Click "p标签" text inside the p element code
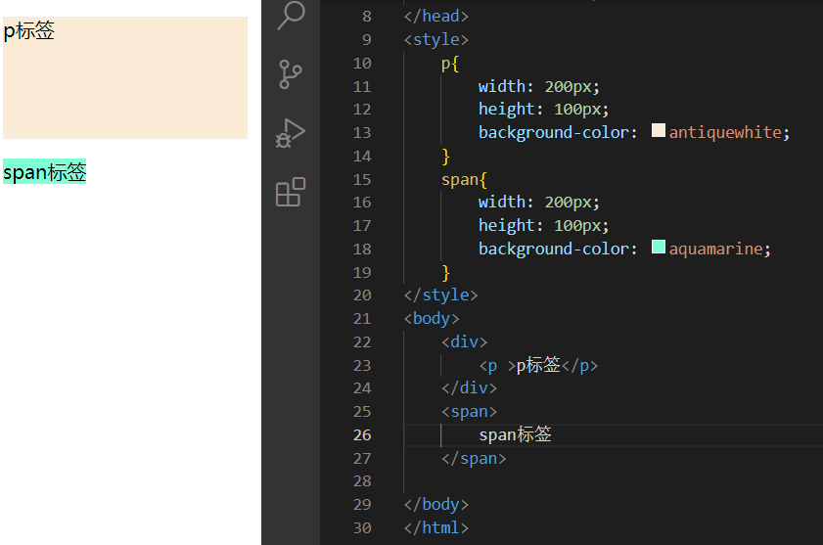Viewport: 823px width, 545px height. (x=538, y=365)
